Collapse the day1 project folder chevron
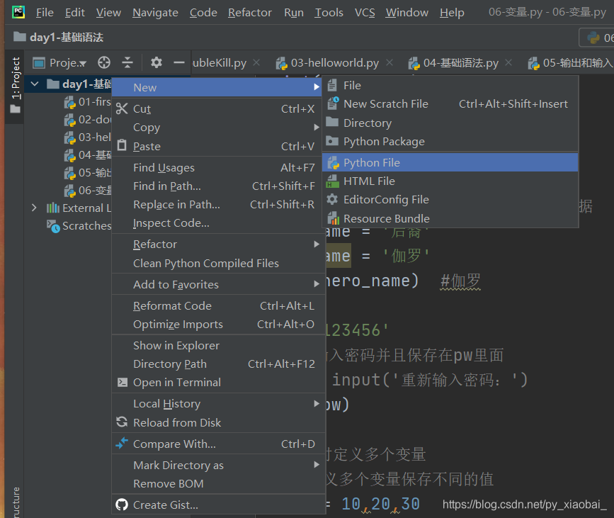 coord(35,84)
